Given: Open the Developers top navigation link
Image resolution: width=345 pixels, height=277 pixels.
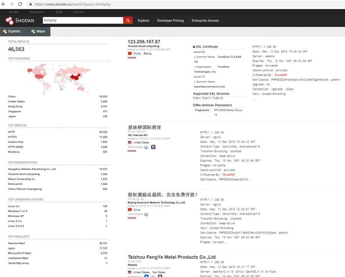Looking at the screenshot, I should click(37, 12).
